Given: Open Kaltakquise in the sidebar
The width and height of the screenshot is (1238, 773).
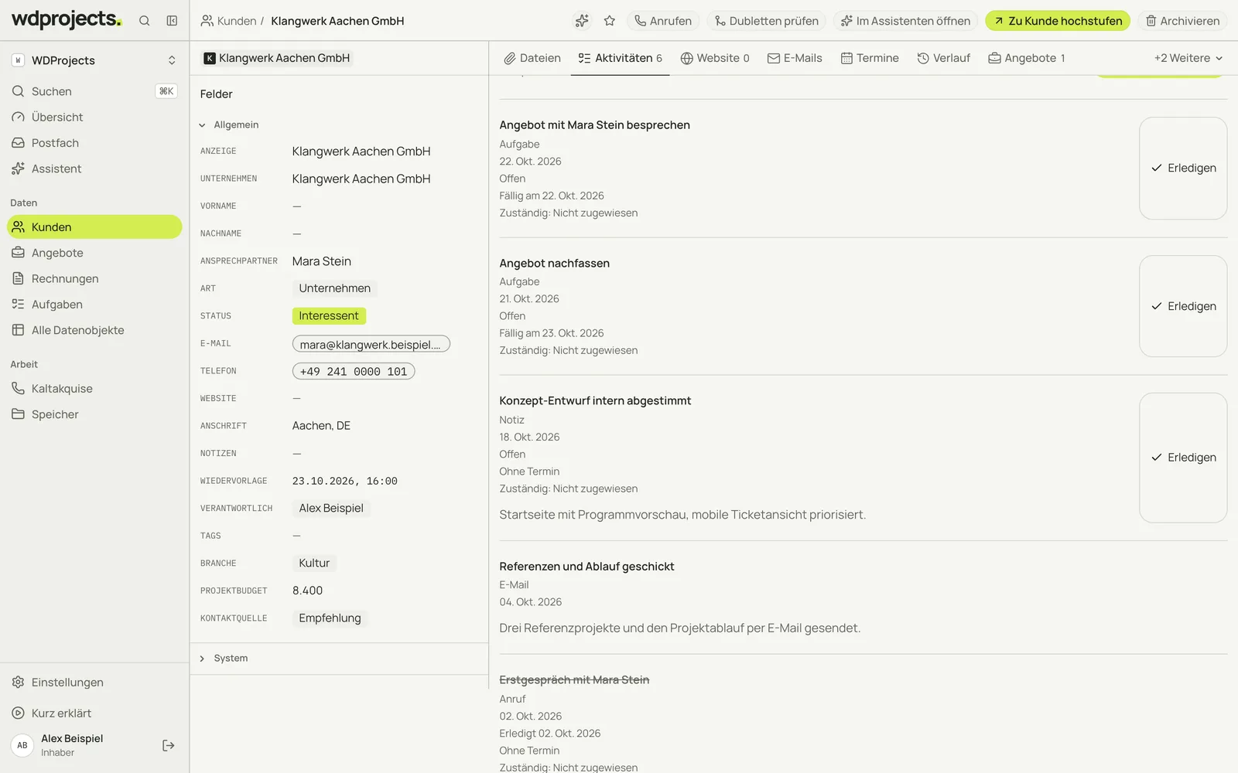Looking at the screenshot, I should [x=94, y=388].
